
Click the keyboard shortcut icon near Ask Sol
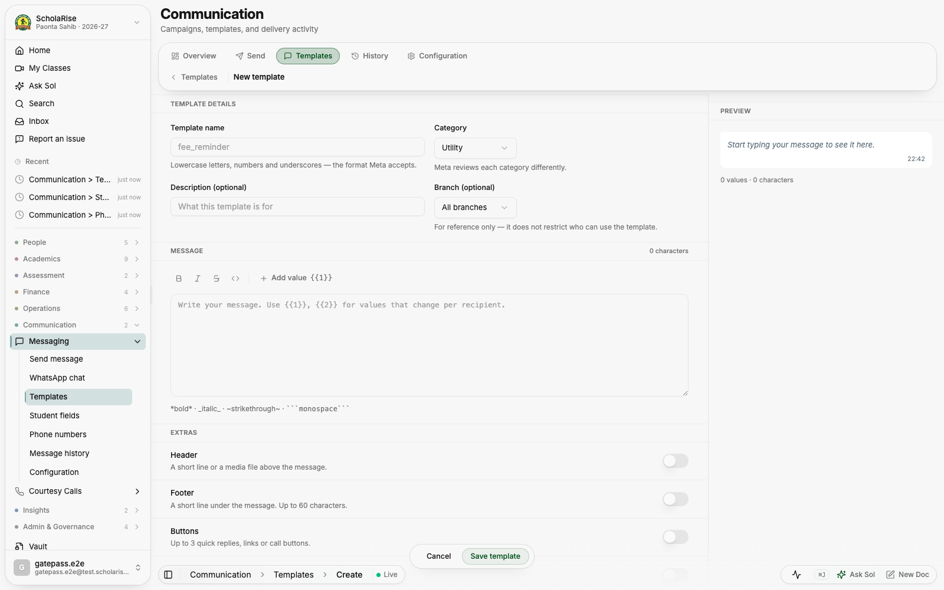[x=821, y=574]
